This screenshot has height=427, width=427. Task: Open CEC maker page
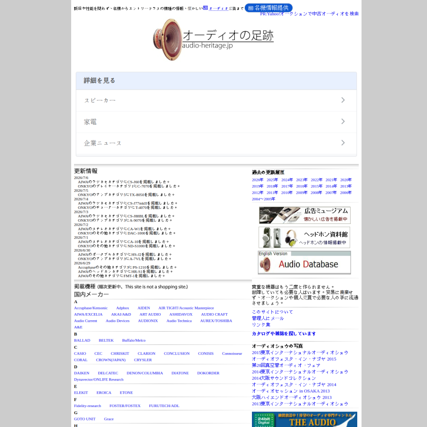pos(98,353)
